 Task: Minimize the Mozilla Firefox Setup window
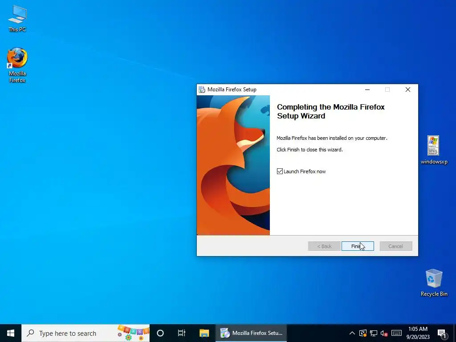(x=367, y=90)
